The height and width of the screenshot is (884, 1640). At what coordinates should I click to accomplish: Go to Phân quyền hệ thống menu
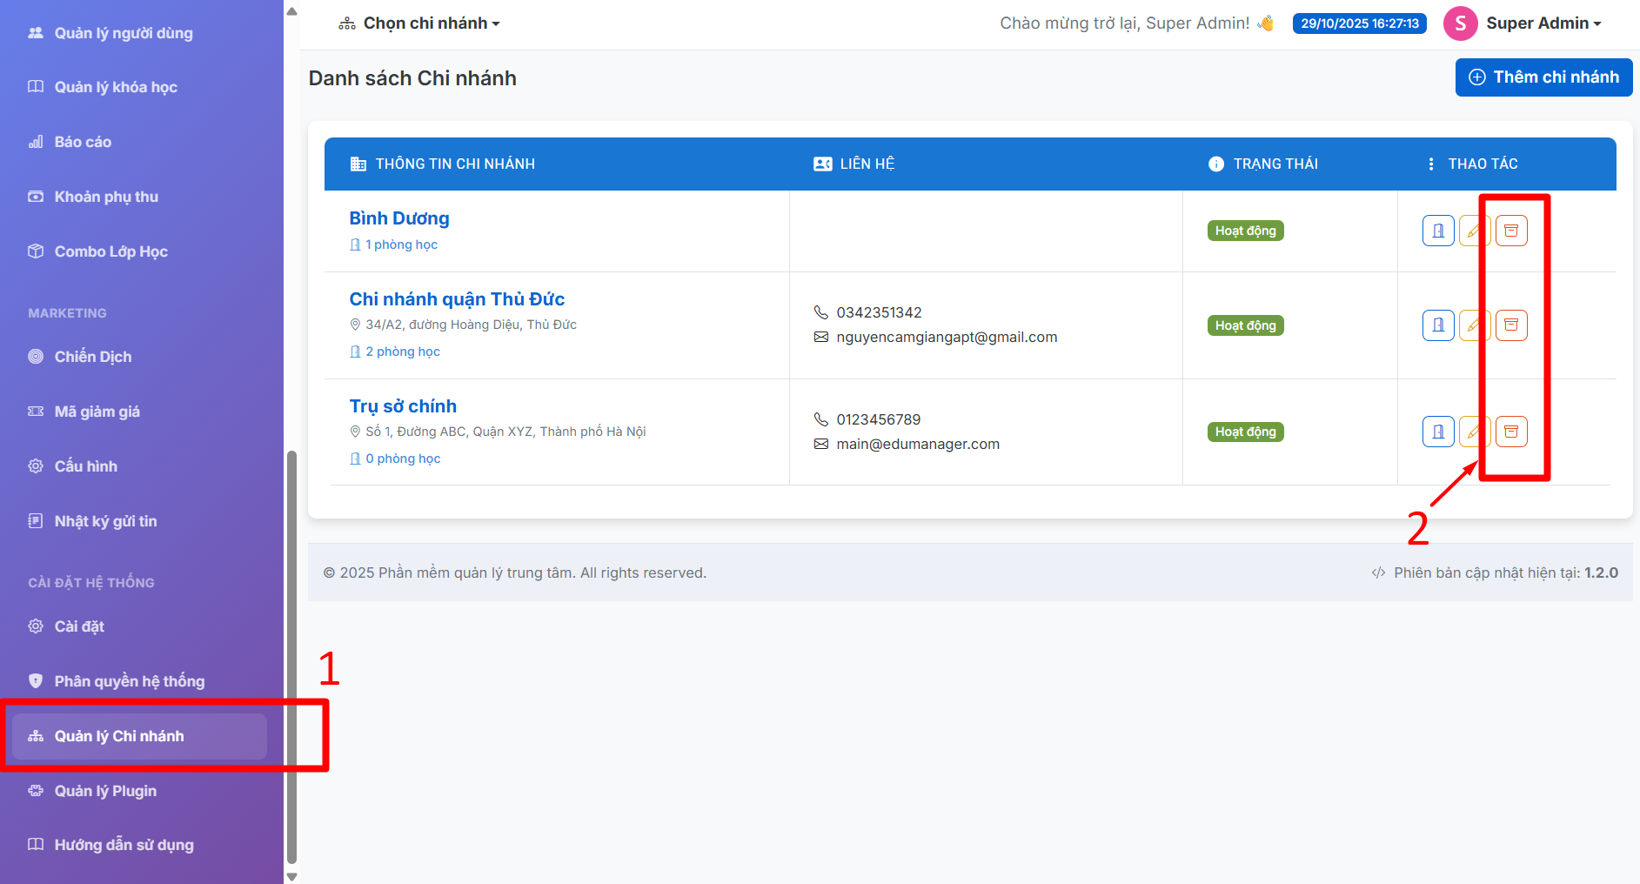(x=129, y=681)
